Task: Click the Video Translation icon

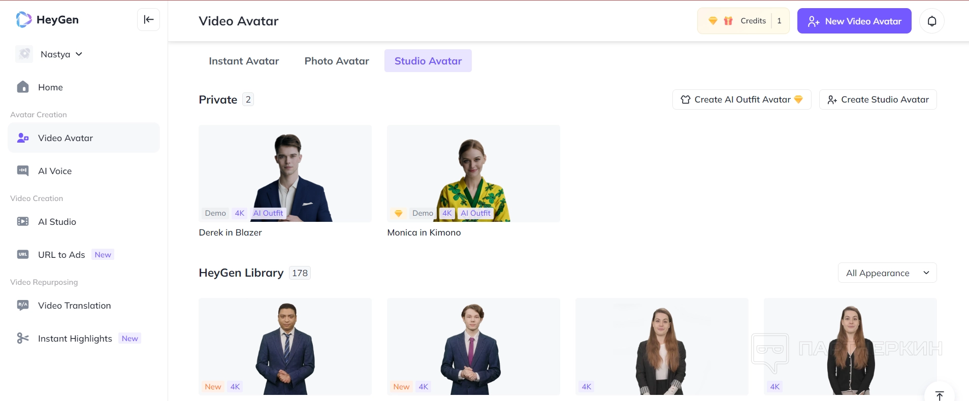Action: point(23,306)
